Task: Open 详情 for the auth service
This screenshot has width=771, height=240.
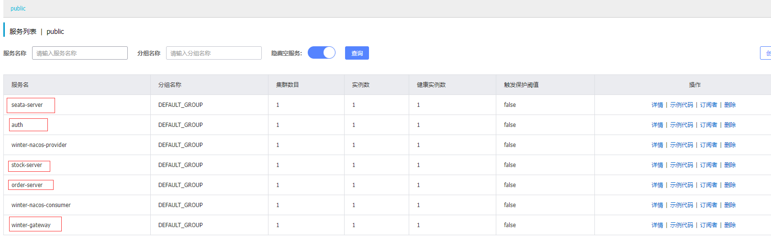Action: coord(657,125)
